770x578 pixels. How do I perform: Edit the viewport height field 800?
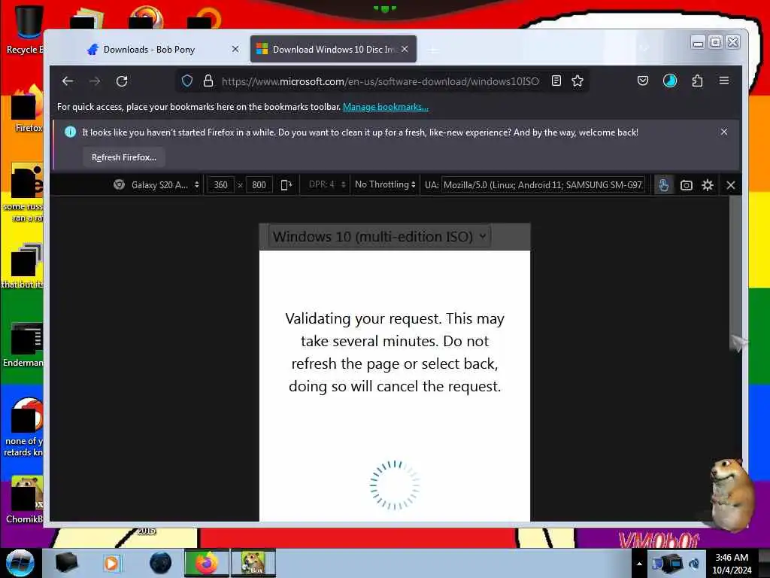[x=259, y=185]
